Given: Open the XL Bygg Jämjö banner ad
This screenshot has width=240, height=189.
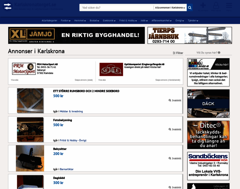Looking at the screenshot, I should pos(76,35).
